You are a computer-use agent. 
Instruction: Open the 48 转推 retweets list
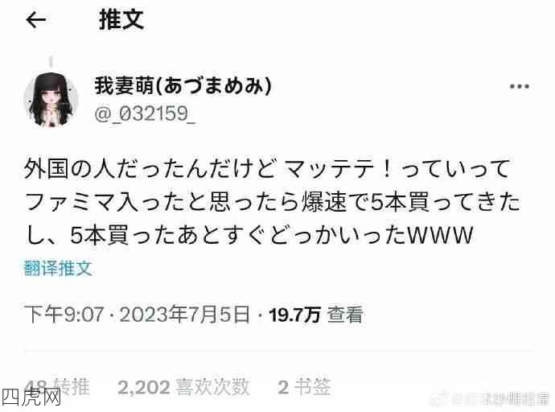pyautogui.click(x=56, y=387)
